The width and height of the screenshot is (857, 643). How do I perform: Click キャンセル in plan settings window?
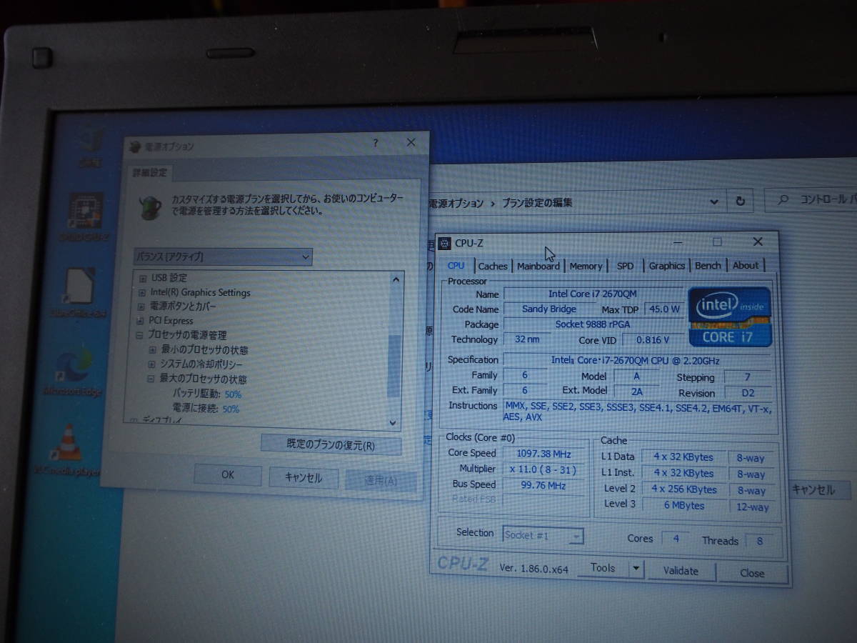pos(814,489)
